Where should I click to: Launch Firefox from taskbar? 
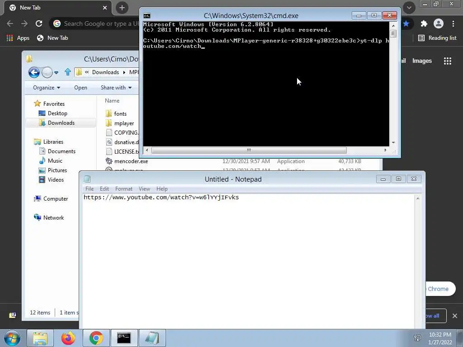pyautogui.click(x=68, y=338)
